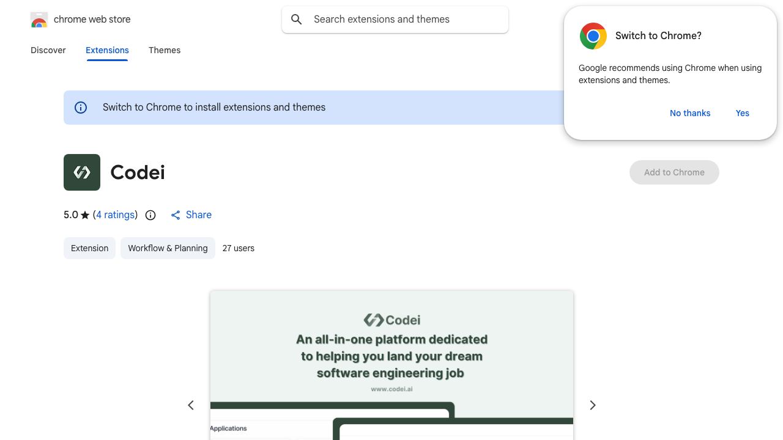Open ratings info icon next to 4 ratings
This screenshot has height=440, width=783.
coord(150,215)
